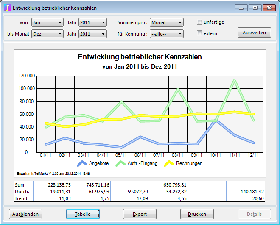280x225 pixels.
Task: Open the 'von' start month dropdown
Action: [x=47, y=22]
